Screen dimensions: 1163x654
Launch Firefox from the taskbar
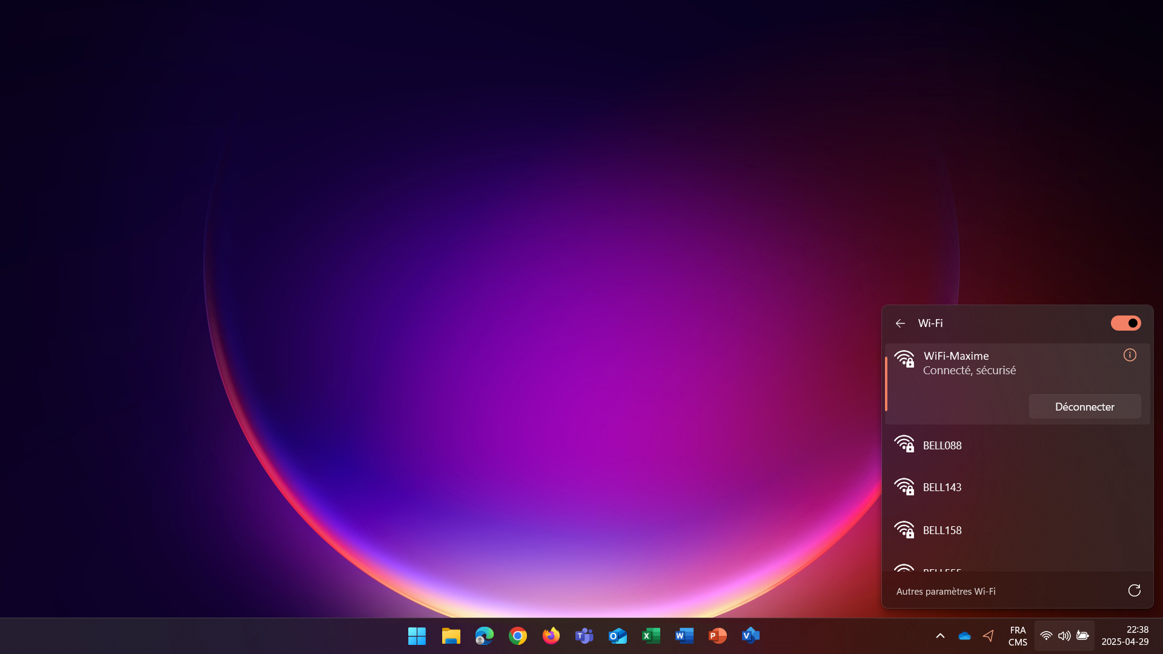(551, 636)
